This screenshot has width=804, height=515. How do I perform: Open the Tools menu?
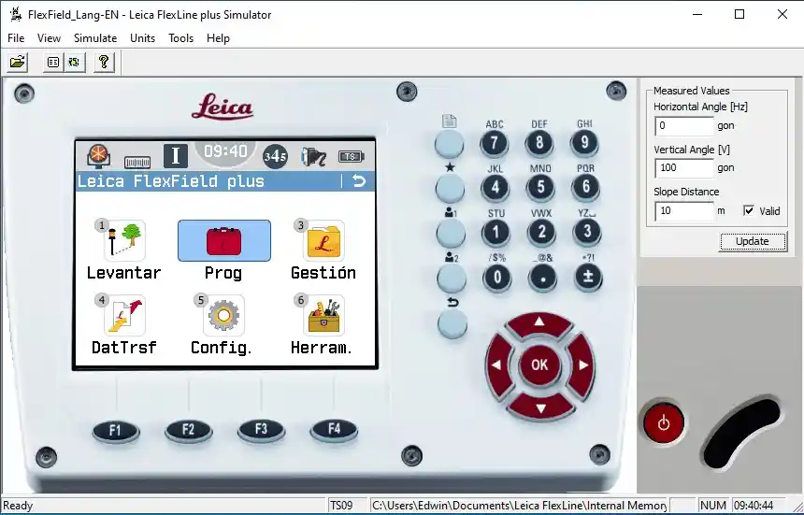coord(181,38)
